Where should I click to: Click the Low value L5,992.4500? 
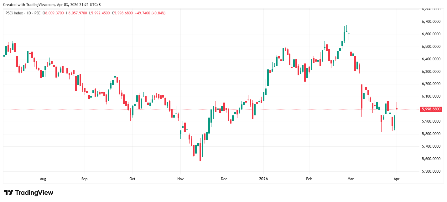(100, 13)
